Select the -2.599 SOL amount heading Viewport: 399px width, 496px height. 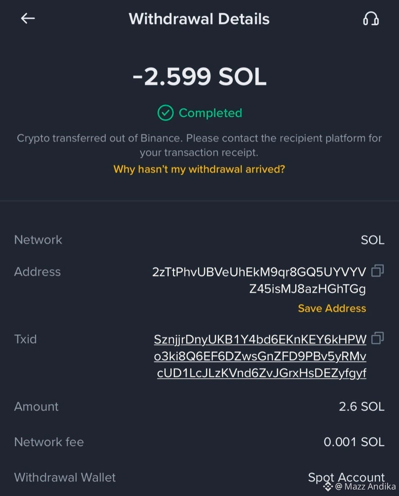click(199, 77)
